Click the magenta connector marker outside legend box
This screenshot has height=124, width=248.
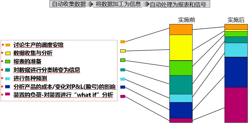pyautogui.click(x=123, y=97)
